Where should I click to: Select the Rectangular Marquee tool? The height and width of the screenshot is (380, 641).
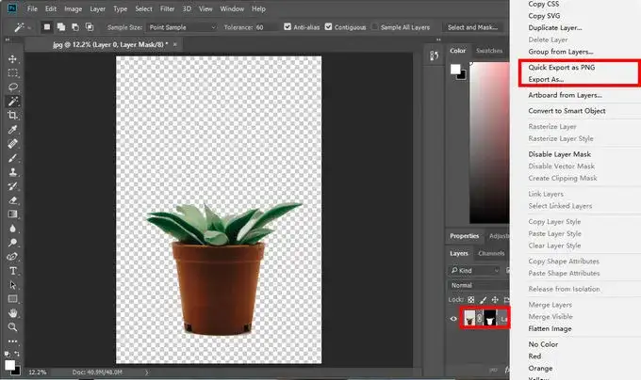pyautogui.click(x=13, y=72)
